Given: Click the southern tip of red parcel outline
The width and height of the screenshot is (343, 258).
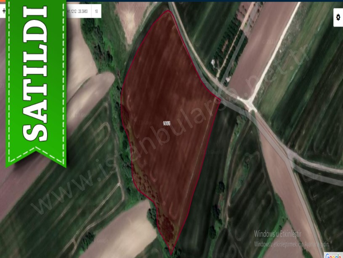Looking at the screenshot, I should 171,253.
